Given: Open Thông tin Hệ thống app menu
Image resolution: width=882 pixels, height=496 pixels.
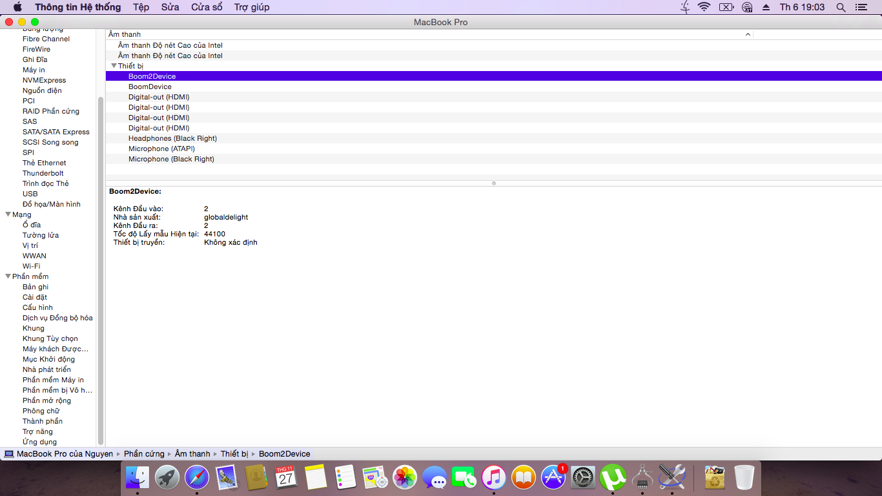Looking at the screenshot, I should point(77,7).
